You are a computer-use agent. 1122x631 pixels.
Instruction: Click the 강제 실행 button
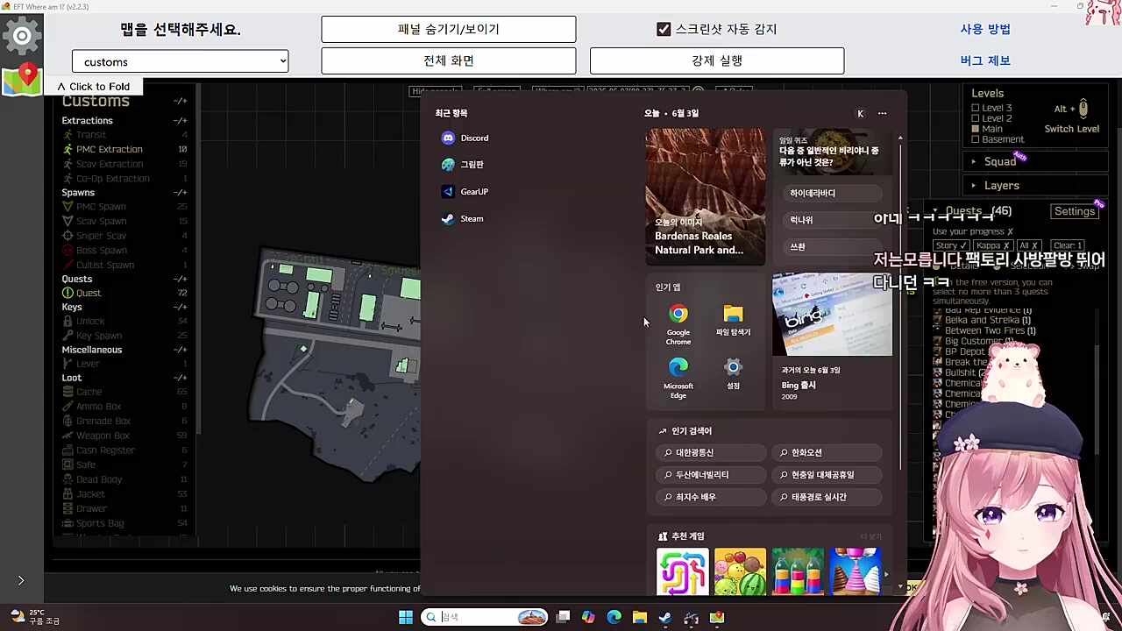(717, 60)
